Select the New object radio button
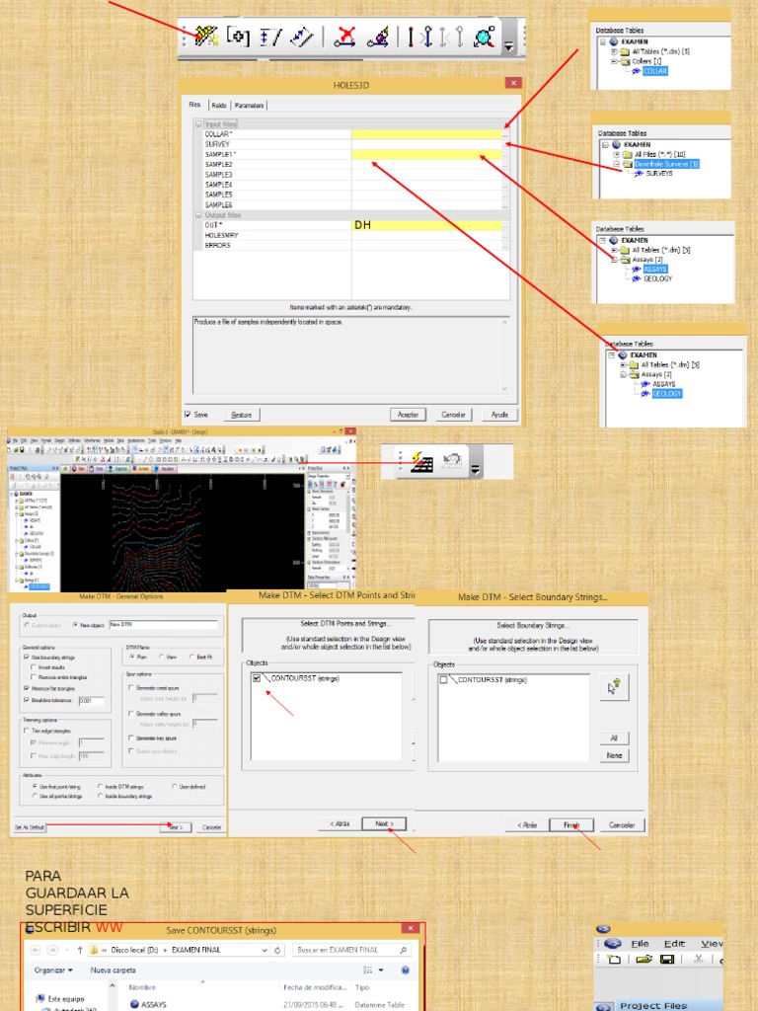Screen dimensions: 758x1011 point(75,625)
